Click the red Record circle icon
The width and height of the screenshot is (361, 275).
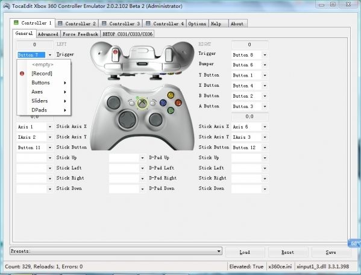point(22,74)
